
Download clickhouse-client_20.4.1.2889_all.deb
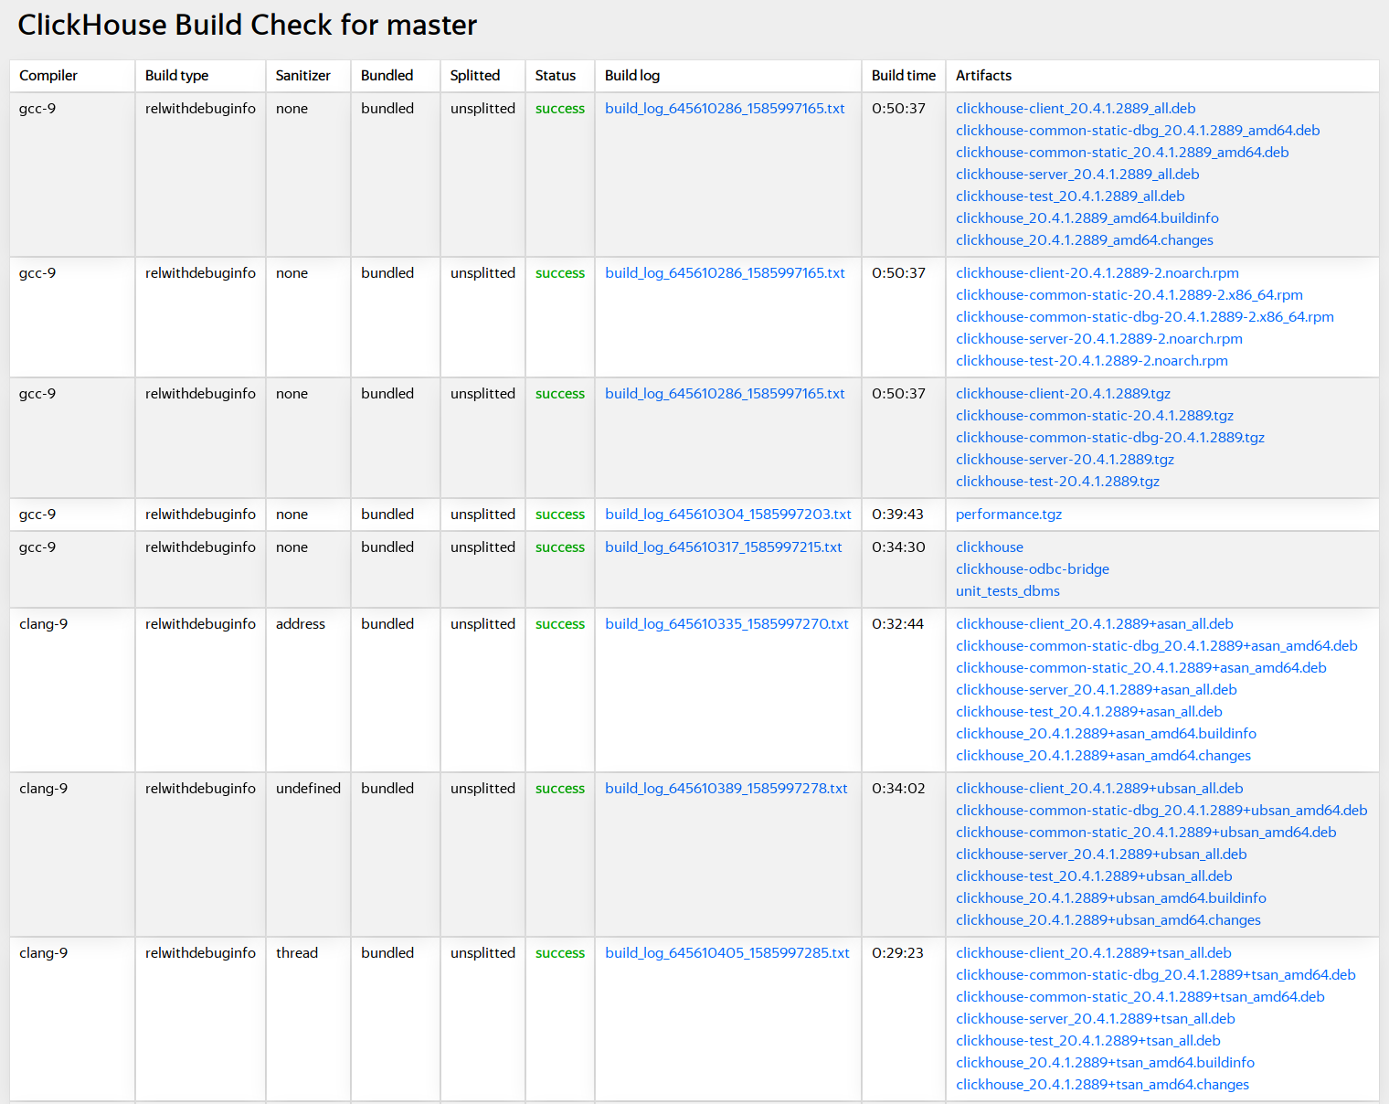(x=1075, y=109)
